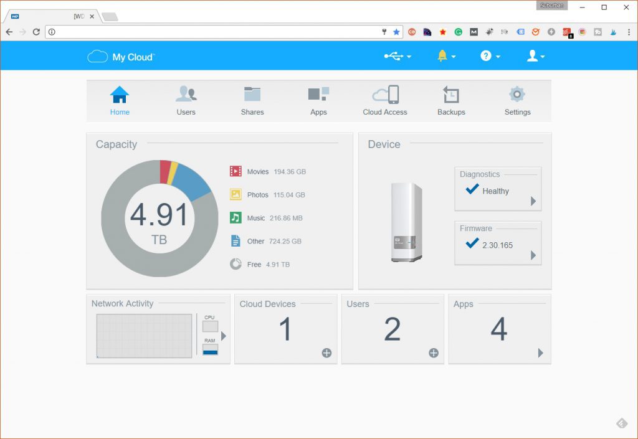
Task: Open the user account dropdown
Action: point(535,56)
